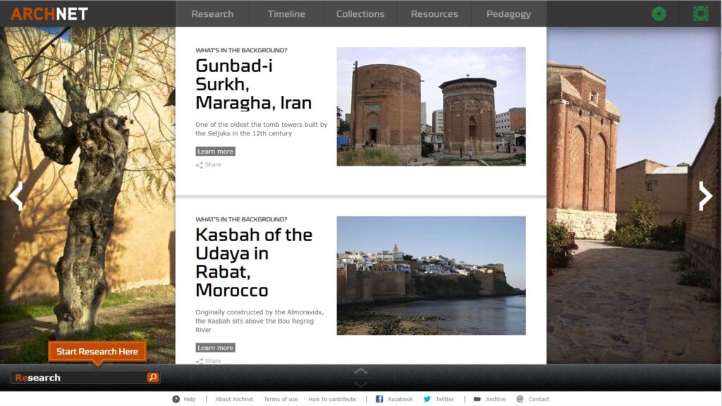
Task: Expand panel with the up chevron
Action: [360, 371]
